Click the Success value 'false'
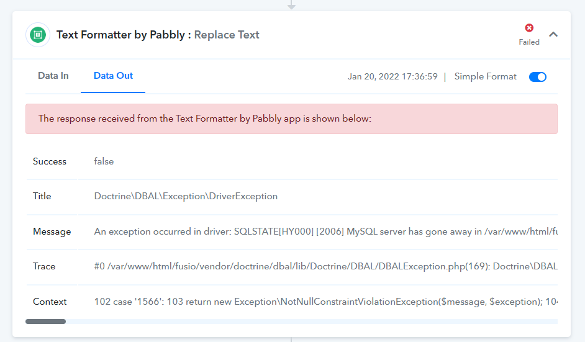 [x=104, y=161]
